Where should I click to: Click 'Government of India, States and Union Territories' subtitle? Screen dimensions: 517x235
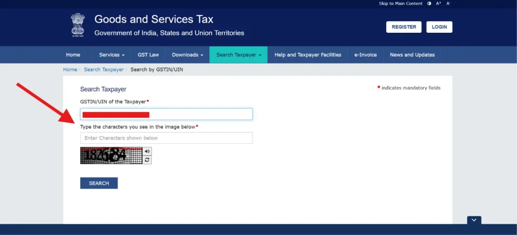pyautogui.click(x=169, y=33)
